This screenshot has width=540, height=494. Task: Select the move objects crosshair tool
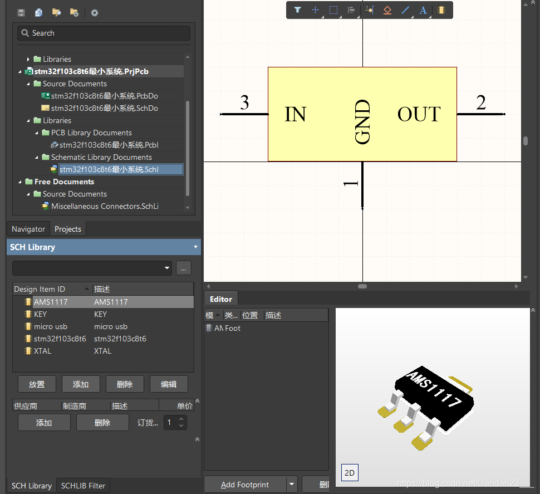[315, 10]
